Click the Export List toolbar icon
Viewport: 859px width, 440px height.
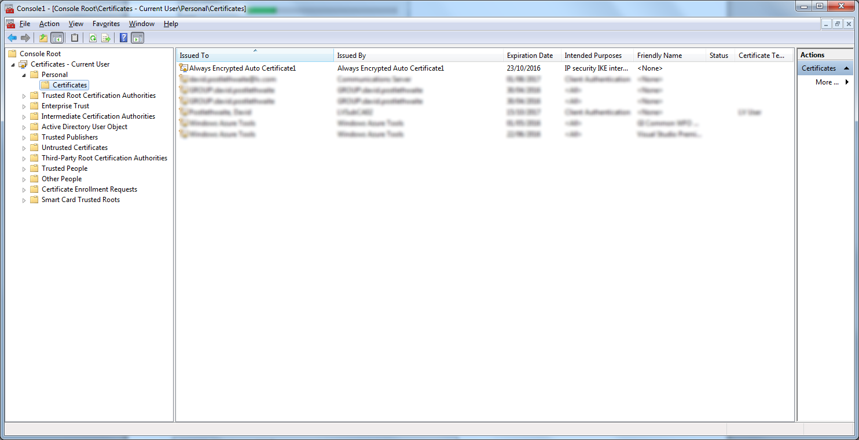point(106,38)
